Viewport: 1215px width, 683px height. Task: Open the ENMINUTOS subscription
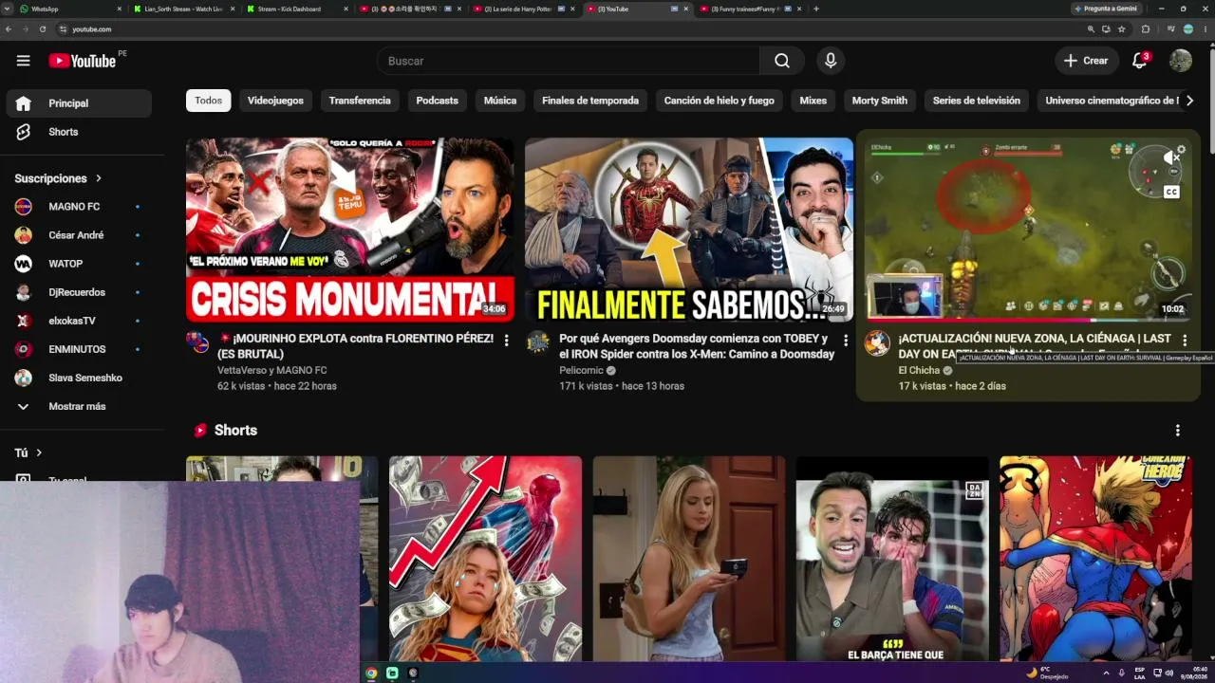(x=79, y=349)
